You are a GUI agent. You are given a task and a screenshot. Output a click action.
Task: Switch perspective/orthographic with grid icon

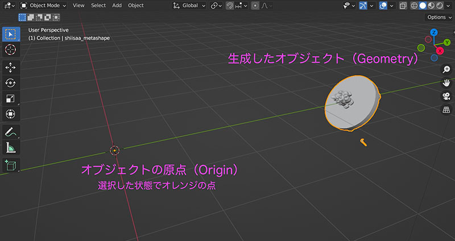point(446,109)
